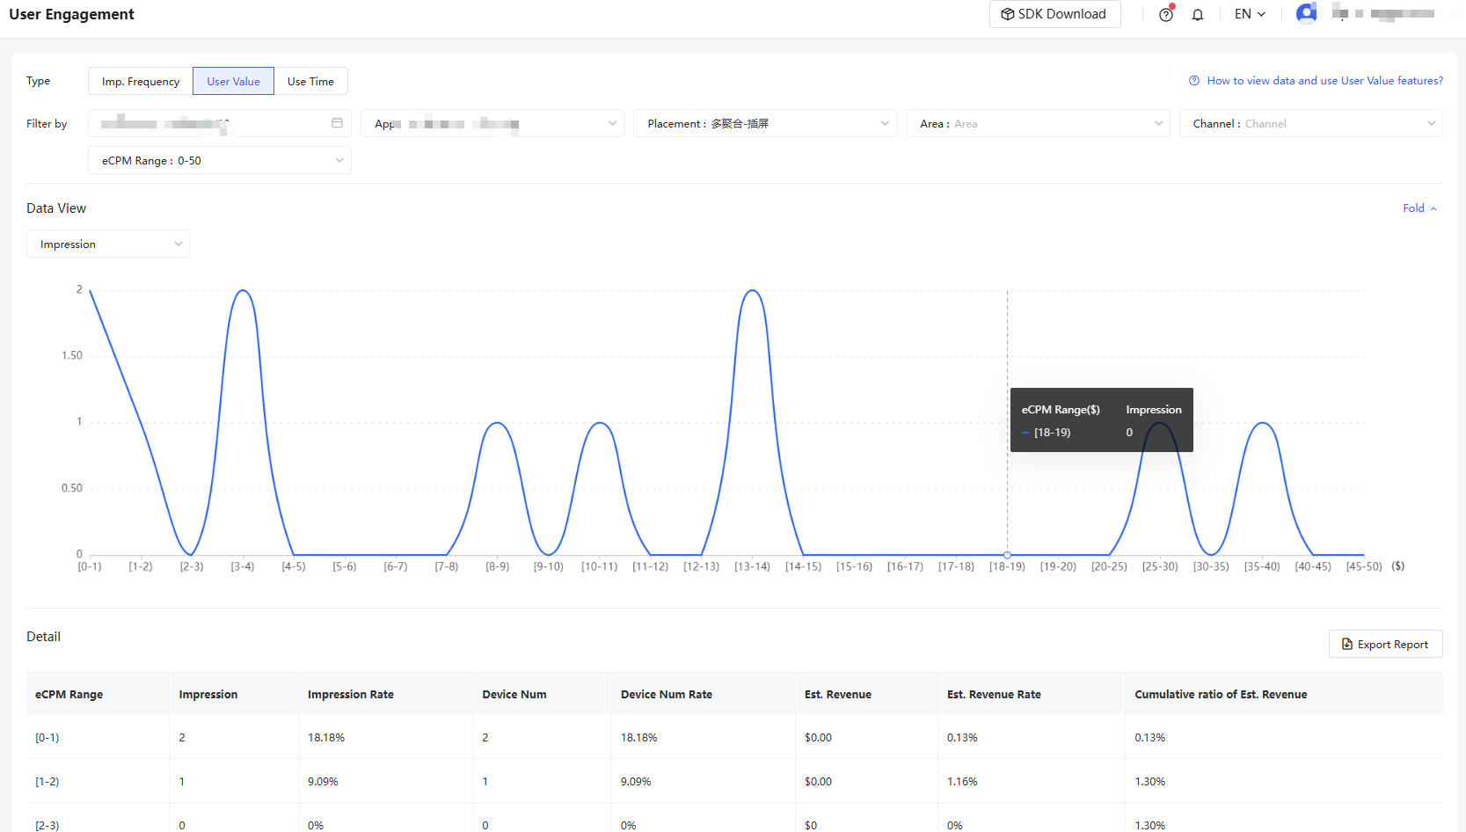This screenshot has height=832, width=1466.
Task: Open the date range filter field
Action: 220,123
